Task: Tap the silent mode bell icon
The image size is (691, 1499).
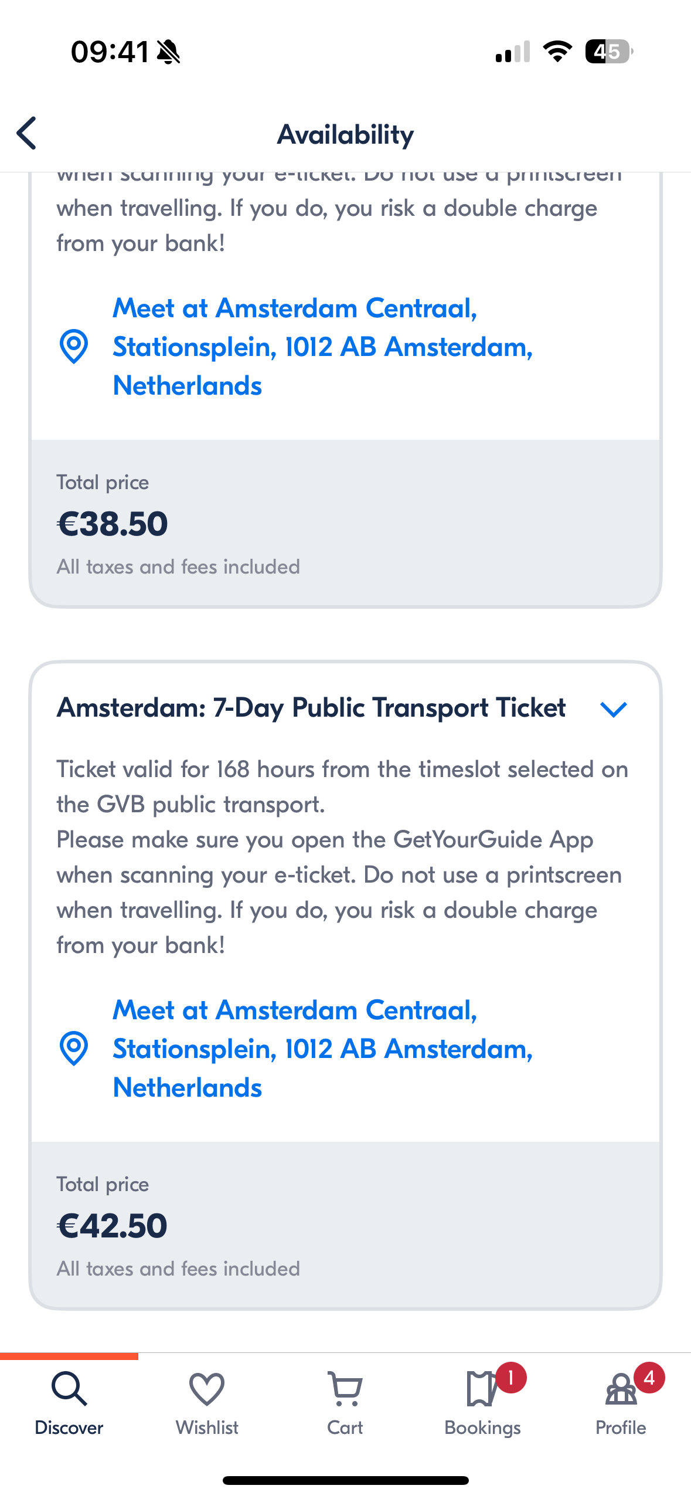Action: (169, 52)
